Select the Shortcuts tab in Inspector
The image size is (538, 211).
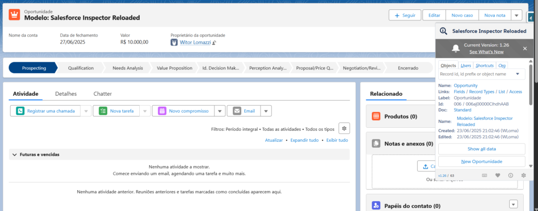[484, 65]
